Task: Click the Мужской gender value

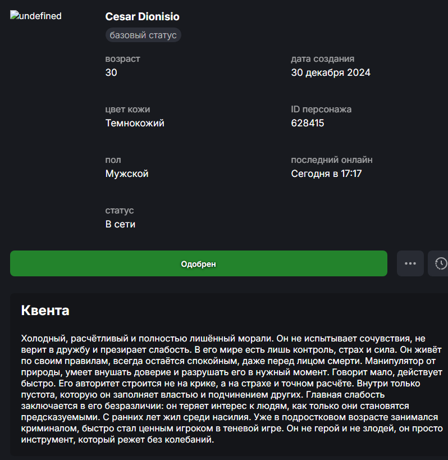Action: click(127, 174)
